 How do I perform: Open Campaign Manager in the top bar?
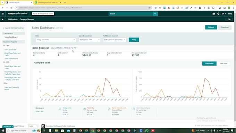pyautogui.click(x=27, y=19)
